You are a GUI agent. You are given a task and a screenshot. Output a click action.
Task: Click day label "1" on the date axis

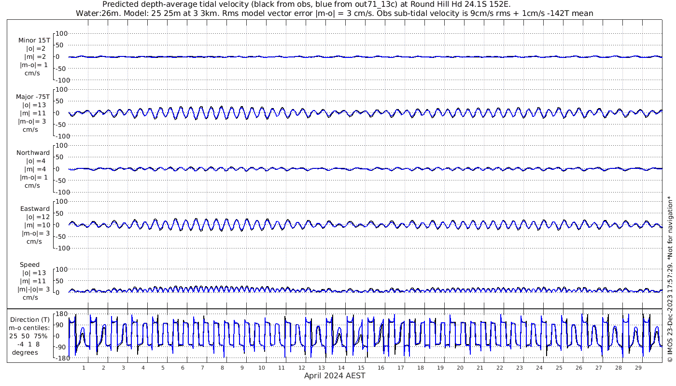tap(84, 368)
